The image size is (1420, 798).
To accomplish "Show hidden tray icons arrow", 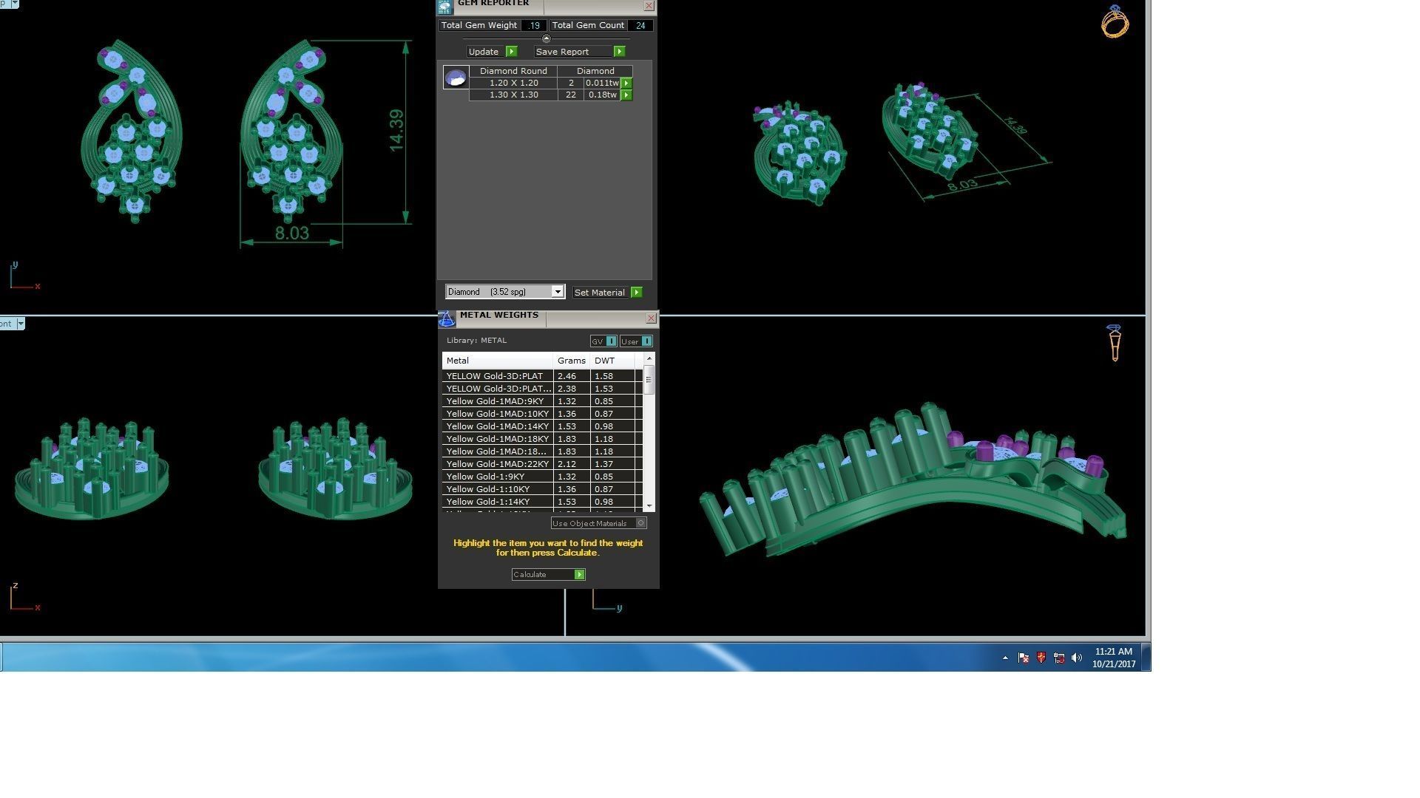I will pos(1005,658).
